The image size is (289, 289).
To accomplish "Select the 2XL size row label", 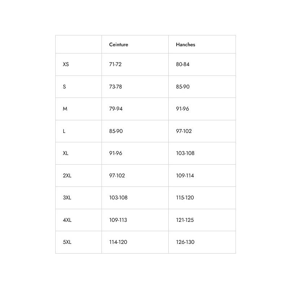I will (67, 176).
